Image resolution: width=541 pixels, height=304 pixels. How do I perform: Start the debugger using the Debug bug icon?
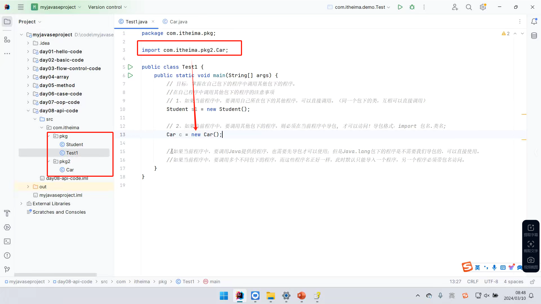[x=412, y=7]
